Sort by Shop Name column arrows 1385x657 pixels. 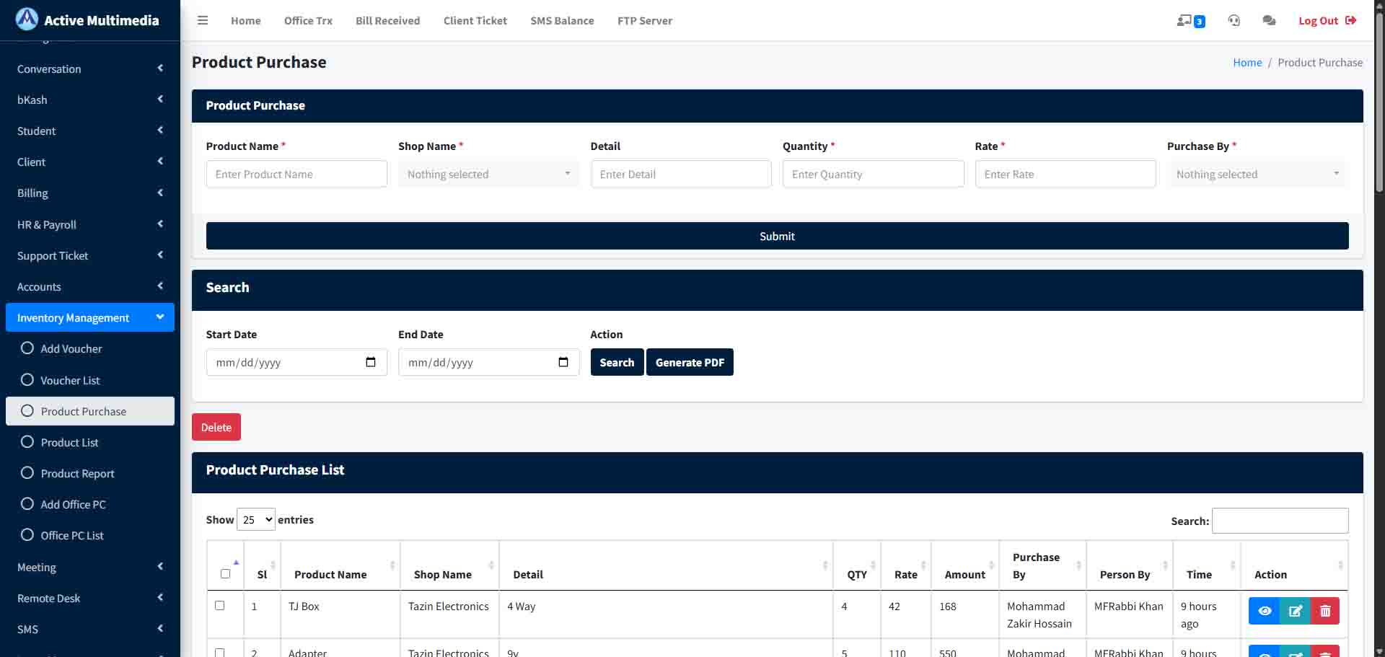[x=491, y=565]
